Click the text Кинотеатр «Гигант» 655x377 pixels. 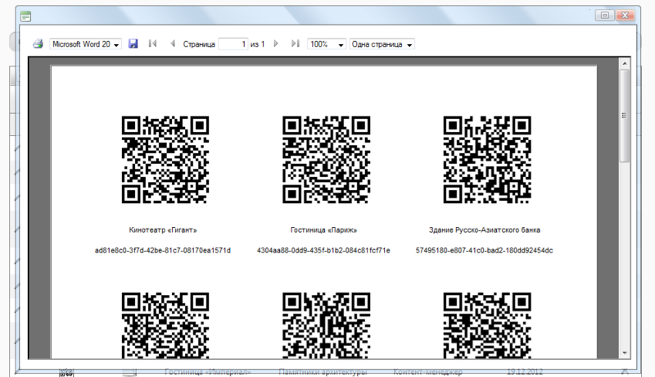163,229
